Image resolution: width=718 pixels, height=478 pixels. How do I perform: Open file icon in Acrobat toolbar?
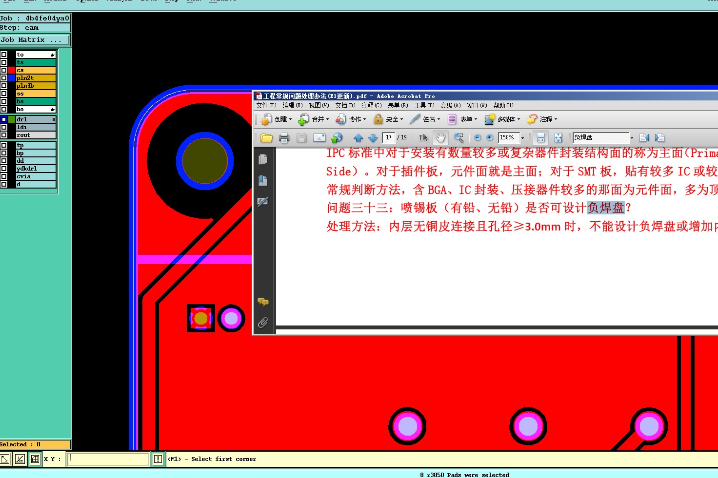coord(266,138)
